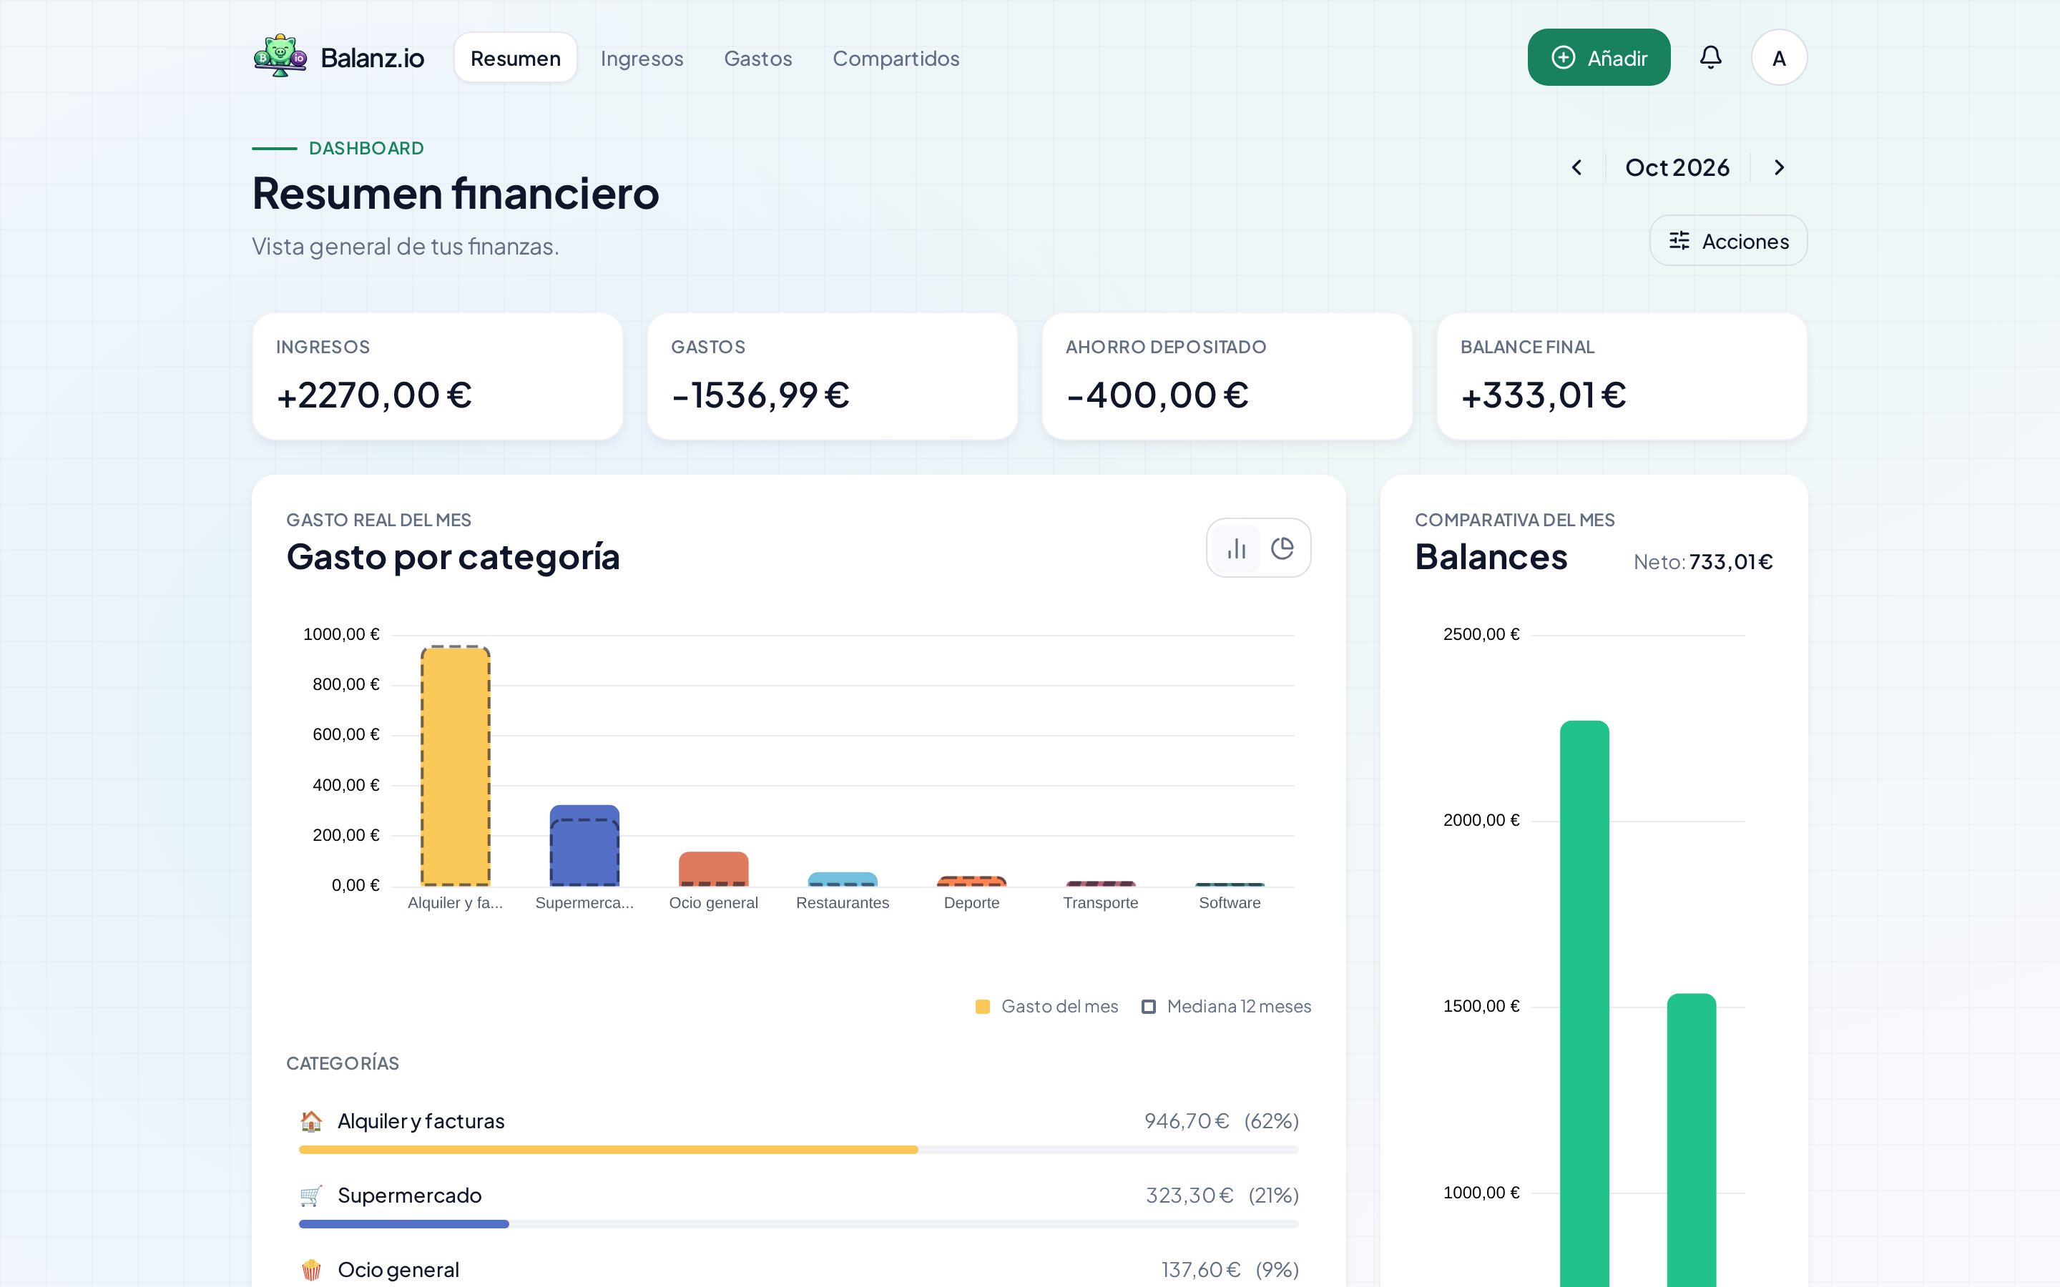Click the Ocio general category name
Viewport: 2060px width, 1287px height.
(x=398, y=1269)
